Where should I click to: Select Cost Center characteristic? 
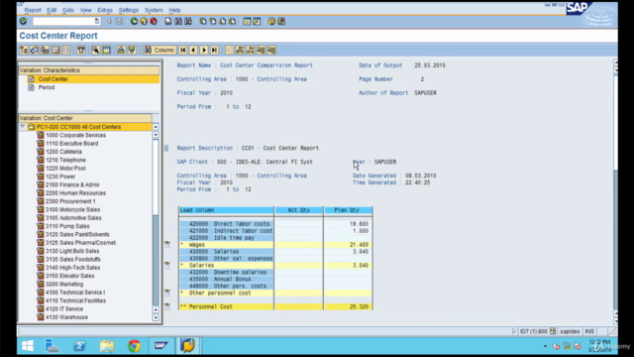click(x=53, y=79)
